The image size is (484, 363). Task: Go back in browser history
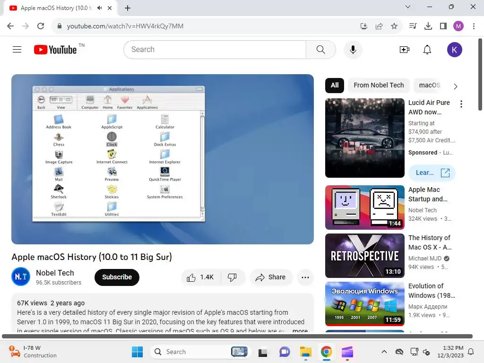10,26
